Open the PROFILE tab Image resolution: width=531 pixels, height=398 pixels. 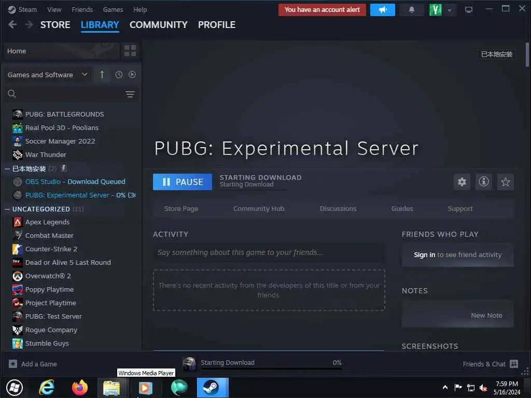217,25
